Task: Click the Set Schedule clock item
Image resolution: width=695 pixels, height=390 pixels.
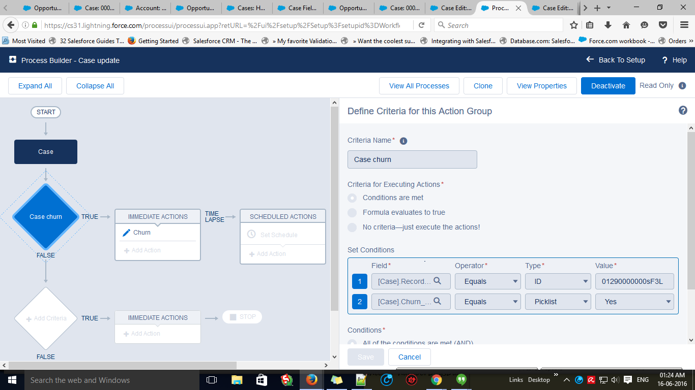Action: click(x=251, y=235)
